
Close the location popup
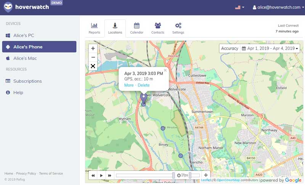pos(165,70)
